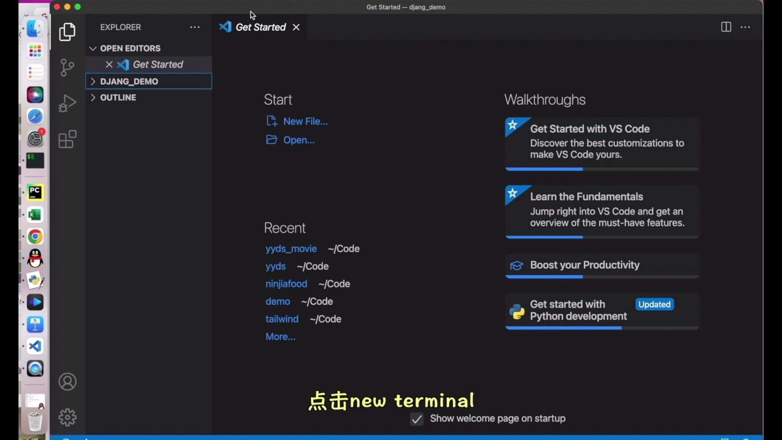Collapse the Open Editors section
The width and height of the screenshot is (782, 440).
(x=93, y=48)
